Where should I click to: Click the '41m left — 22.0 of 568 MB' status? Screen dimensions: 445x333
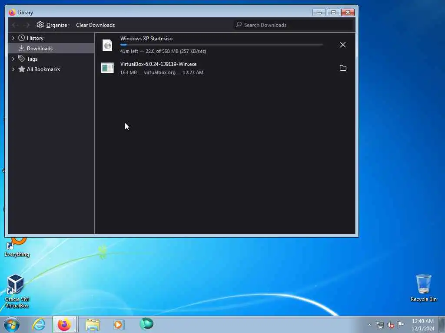pyautogui.click(x=163, y=51)
